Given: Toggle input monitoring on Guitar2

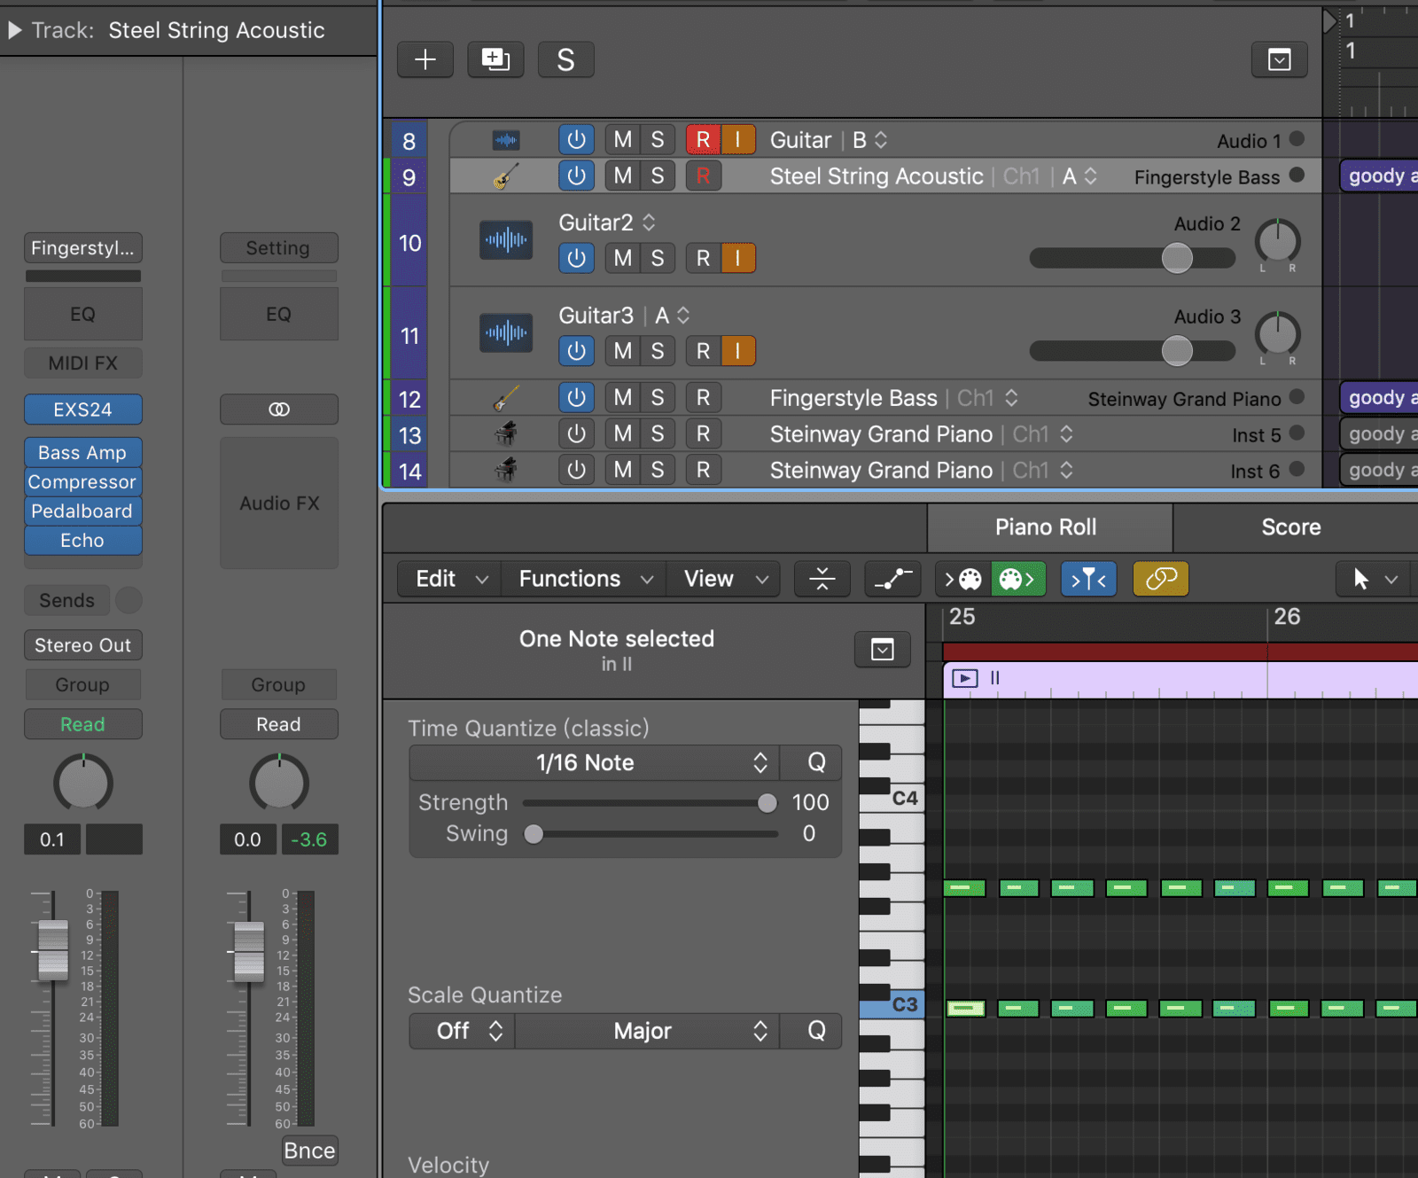Looking at the screenshot, I should point(737,258).
